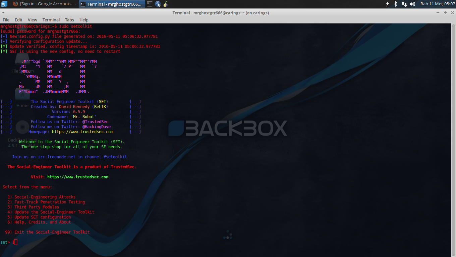This screenshot has width=456, height=257.
Task: Click the 'Welcome to the Social-Engineer Toolkit' line
Action: point(72,142)
